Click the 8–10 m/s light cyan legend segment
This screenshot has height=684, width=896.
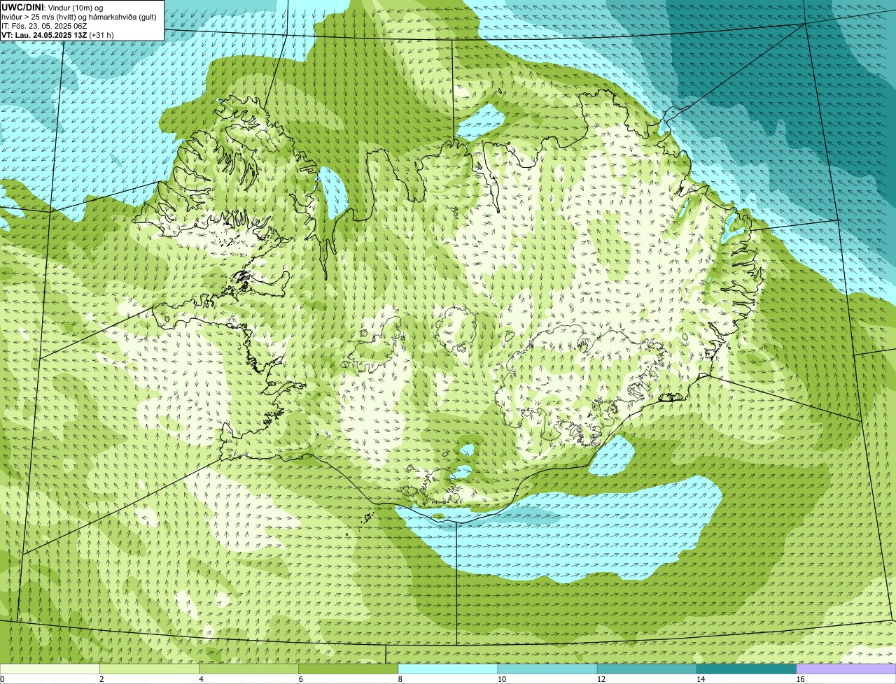(x=448, y=669)
